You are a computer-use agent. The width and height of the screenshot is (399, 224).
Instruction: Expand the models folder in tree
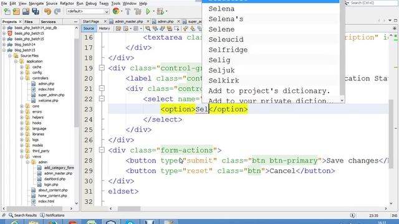coord(22,145)
